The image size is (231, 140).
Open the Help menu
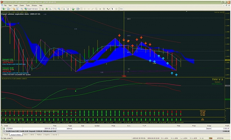(41, 6)
